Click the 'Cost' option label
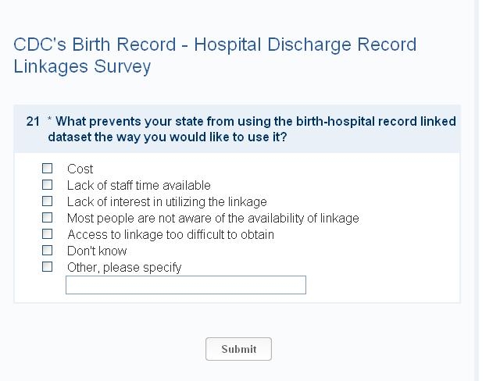 pyautogui.click(x=80, y=169)
